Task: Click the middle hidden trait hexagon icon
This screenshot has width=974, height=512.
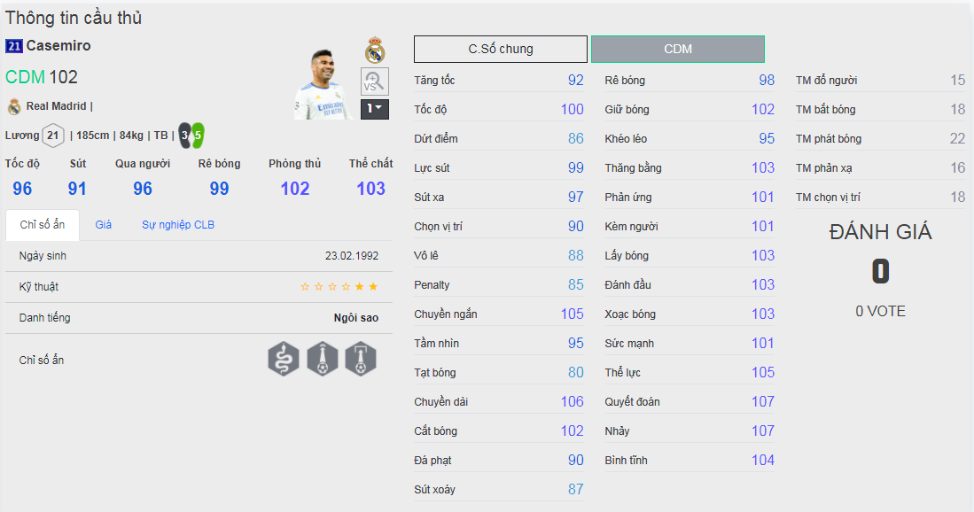Action: [x=323, y=360]
